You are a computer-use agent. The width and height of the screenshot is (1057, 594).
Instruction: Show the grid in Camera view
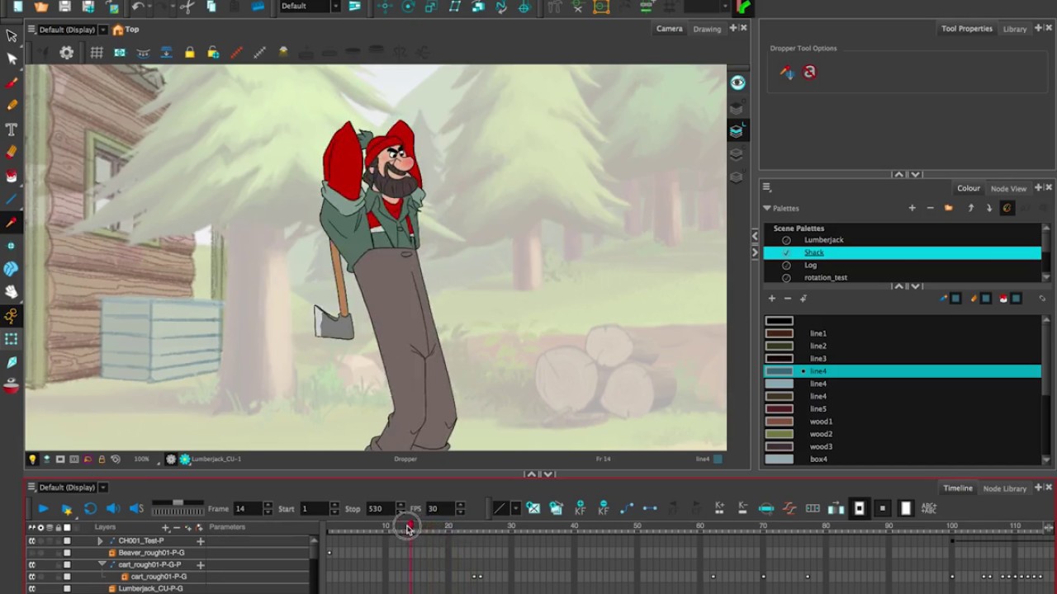[97, 53]
